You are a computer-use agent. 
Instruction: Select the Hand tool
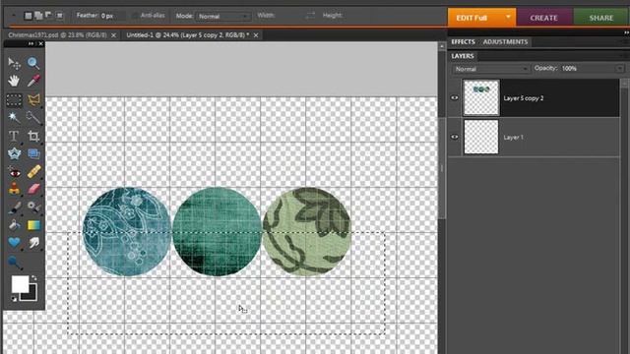pos(14,81)
